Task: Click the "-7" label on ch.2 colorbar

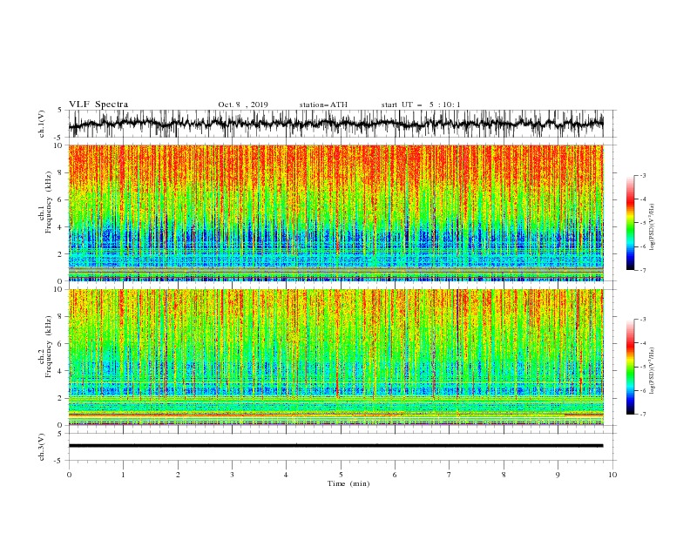Action: click(643, 414)
